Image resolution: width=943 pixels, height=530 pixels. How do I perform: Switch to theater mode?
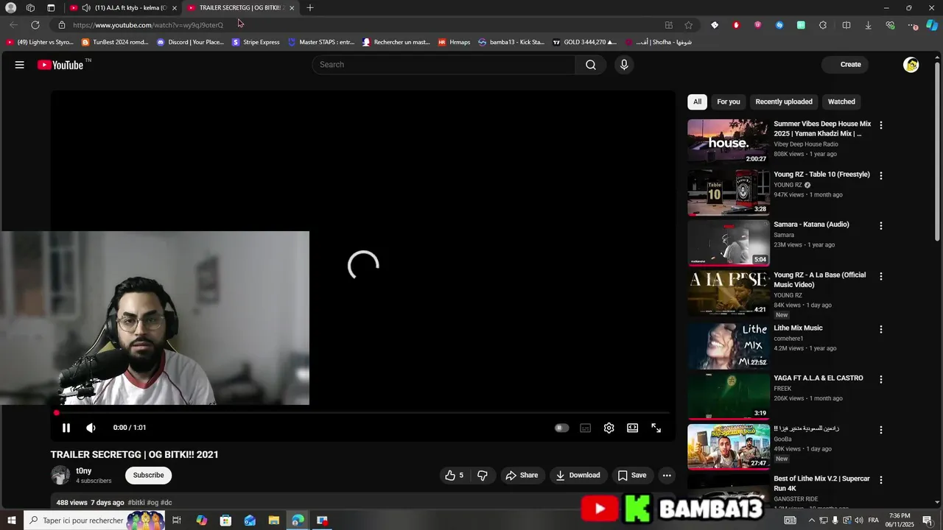(x=633, y=428)
